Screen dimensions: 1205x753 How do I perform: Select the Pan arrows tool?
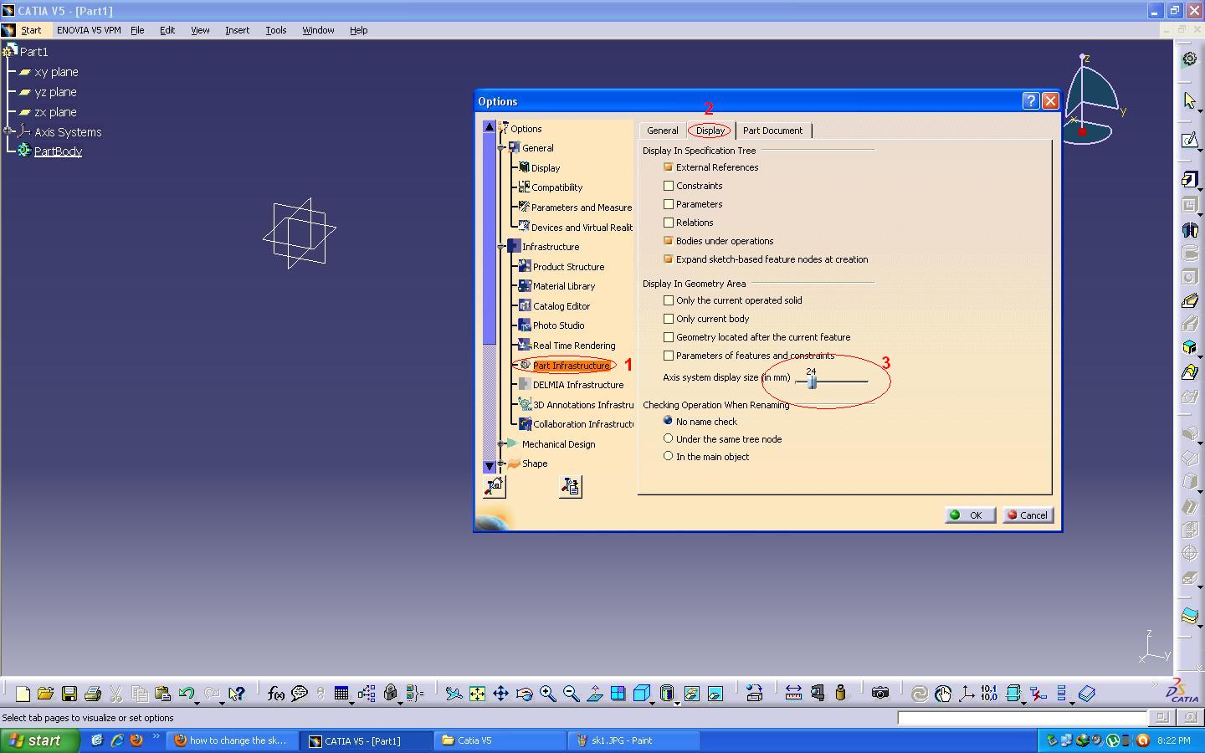[x=500, y=693]
